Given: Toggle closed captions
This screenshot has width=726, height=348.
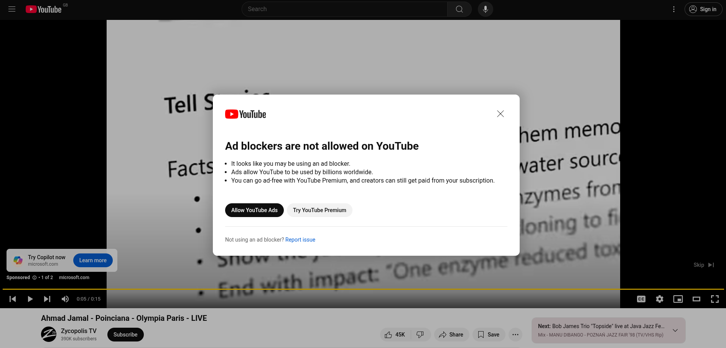Looking at the screenshot, I should [x=641, y=299].
